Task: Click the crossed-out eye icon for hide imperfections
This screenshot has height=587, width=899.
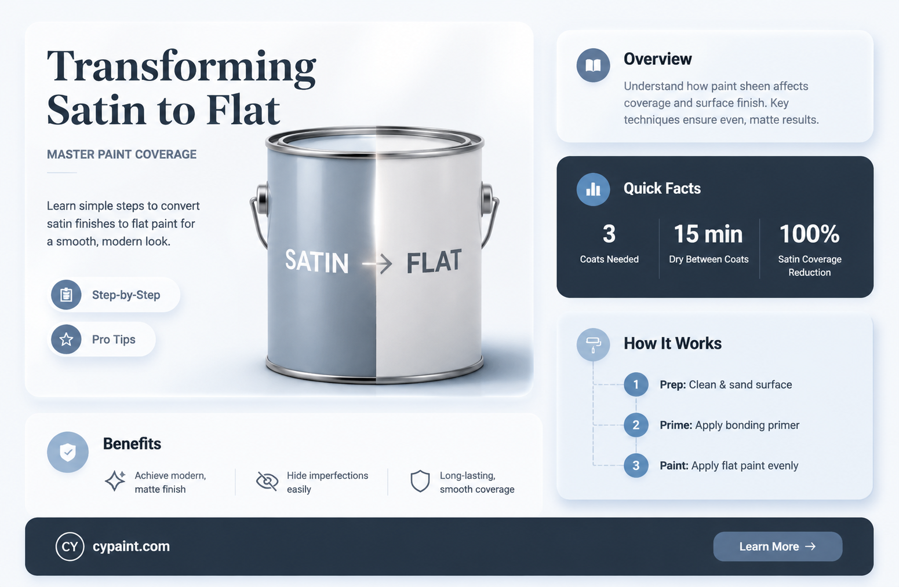Action: [x=267, y=480]
